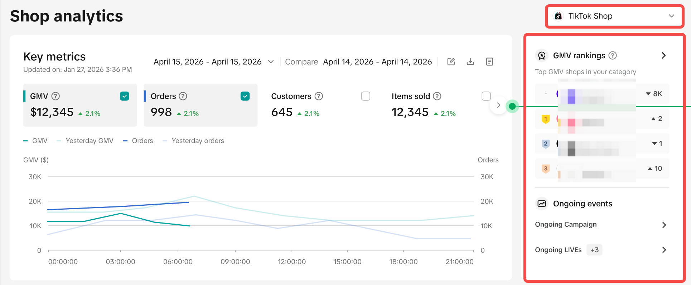Click the rank 3 bronze badge
This screenshot has height=285, width=691.
point(546,169)
